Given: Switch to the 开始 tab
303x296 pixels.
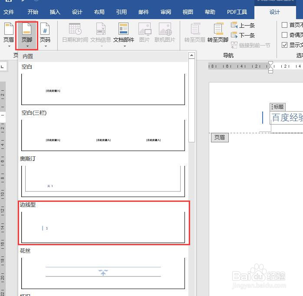Looking at the screenshot, I should click(33, 12).
